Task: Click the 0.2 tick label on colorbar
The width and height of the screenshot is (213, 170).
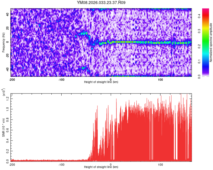Action: [x=199, y=47]
